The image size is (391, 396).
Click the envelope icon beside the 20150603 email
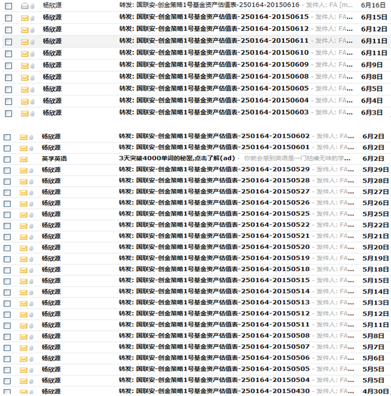tap(24, 113)
